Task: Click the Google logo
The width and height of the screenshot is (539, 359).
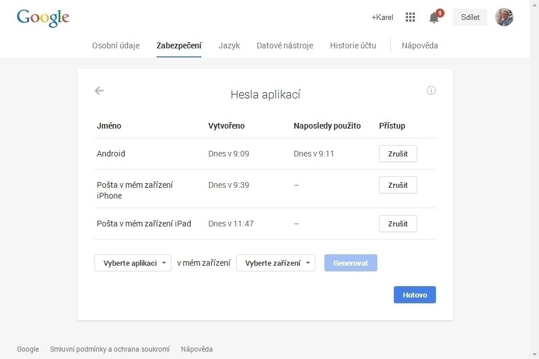Action: [43, 18]
